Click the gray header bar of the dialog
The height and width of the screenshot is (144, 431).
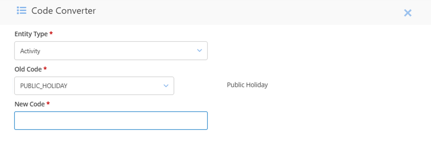[x=235, y=12]
